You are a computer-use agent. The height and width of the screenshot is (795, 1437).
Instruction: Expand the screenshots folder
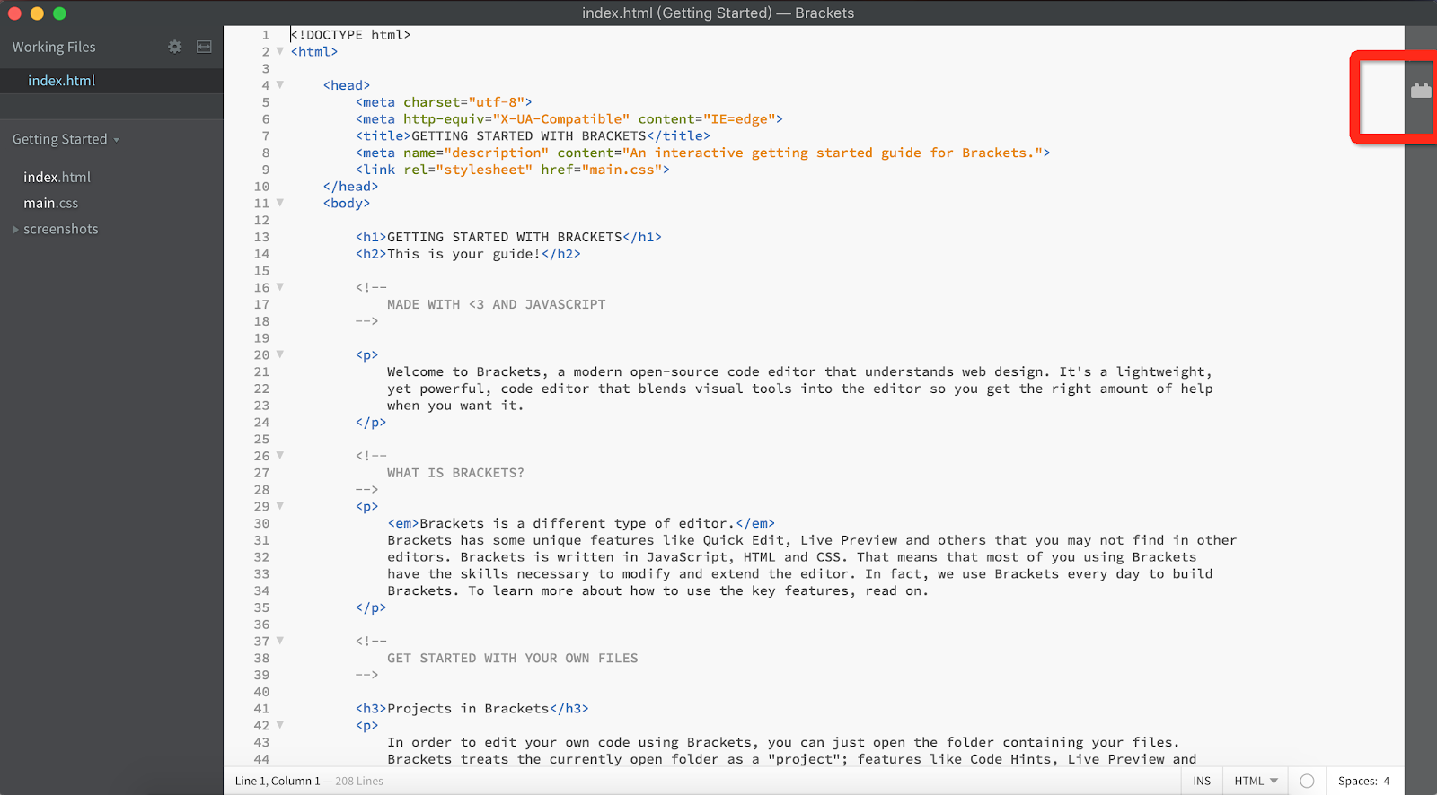16,230
